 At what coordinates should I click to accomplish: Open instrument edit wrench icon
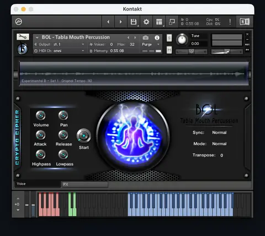pyautogui.click(x=23, y=37)
